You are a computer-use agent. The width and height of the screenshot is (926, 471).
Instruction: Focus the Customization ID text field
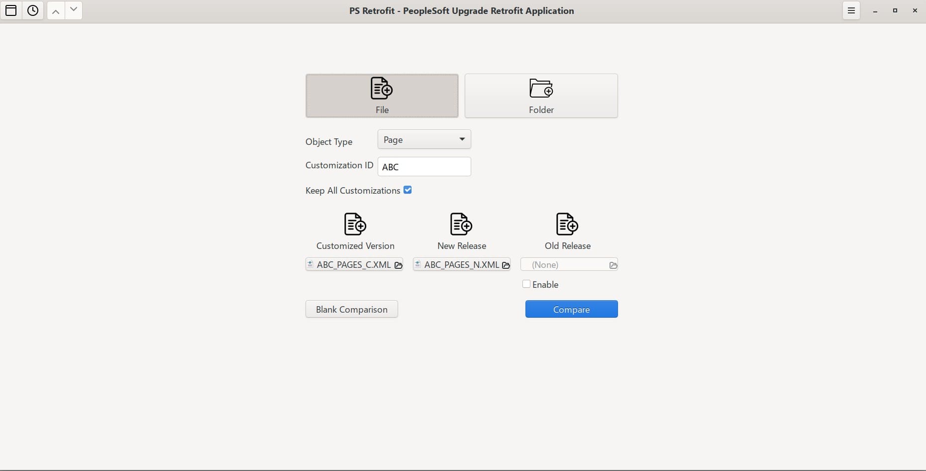pos(424,167)
